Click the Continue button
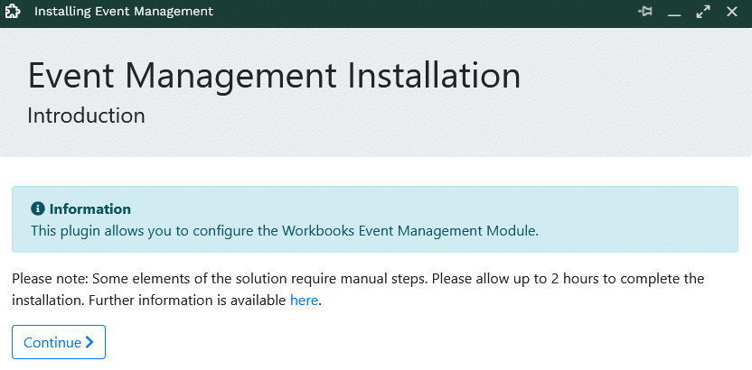752x370 pixels. 59,342
